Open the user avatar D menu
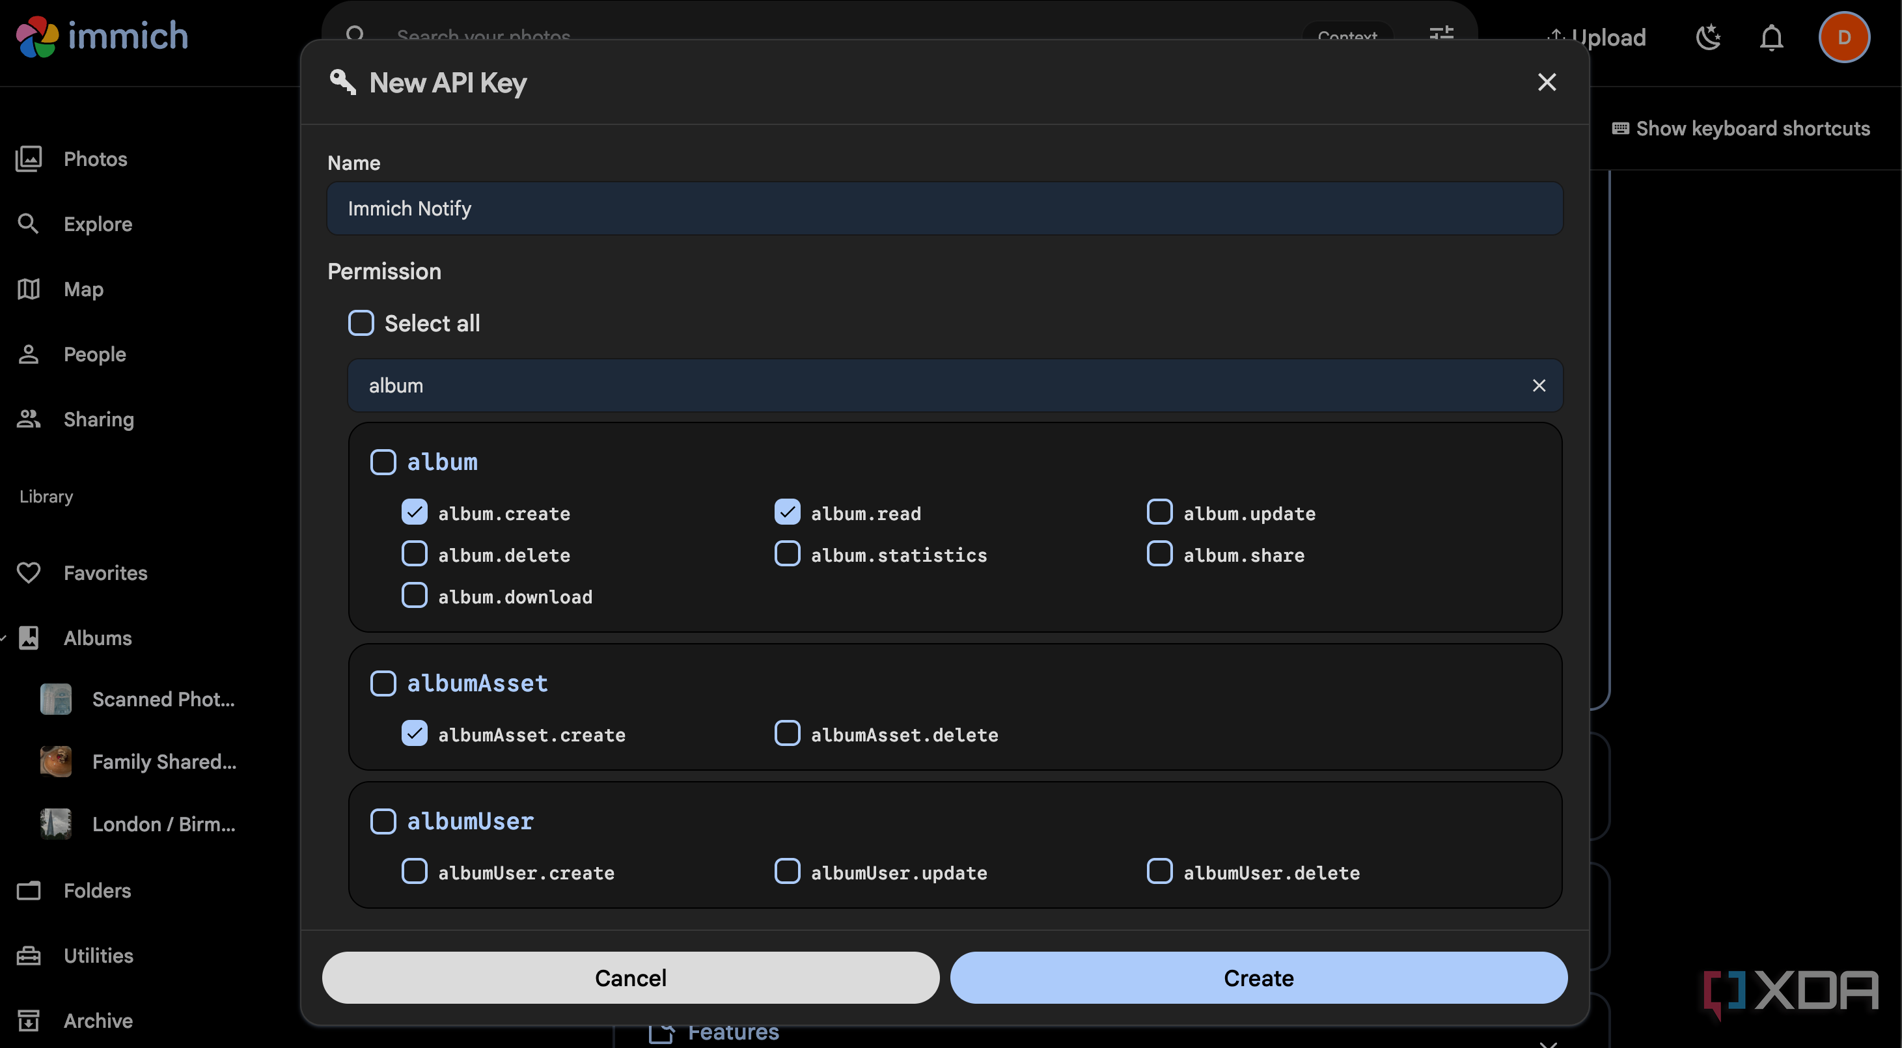This screenshot has width=1902, height=1048. tap(1843, 37)
